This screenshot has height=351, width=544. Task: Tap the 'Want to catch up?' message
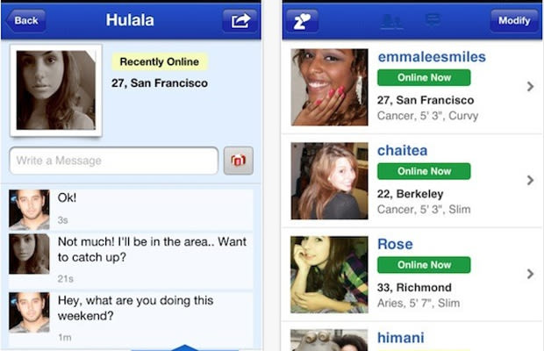pos(152,249)
